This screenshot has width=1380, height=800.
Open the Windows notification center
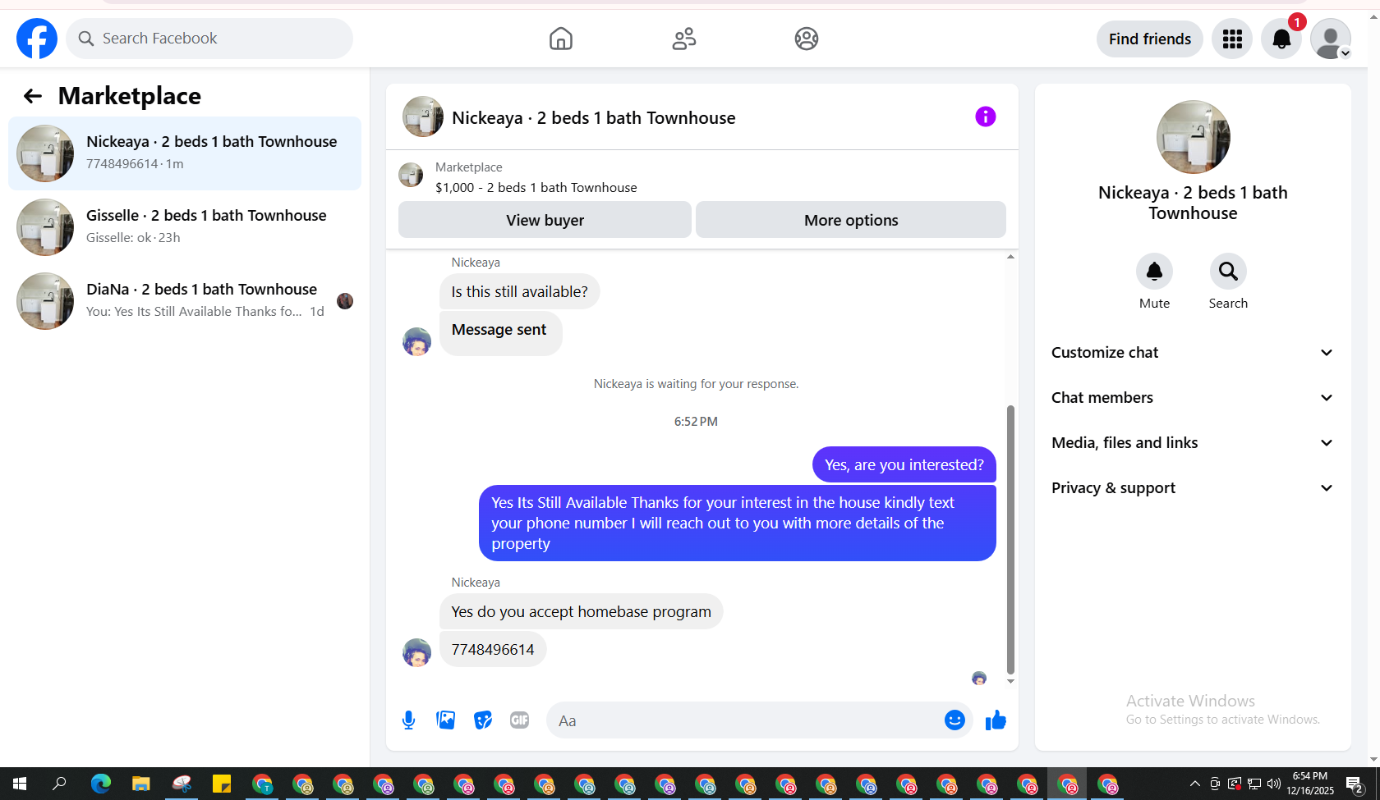point(1355,784)
